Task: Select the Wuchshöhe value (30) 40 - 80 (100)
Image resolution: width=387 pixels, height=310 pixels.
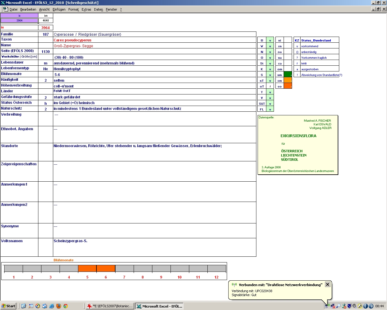Action: 69,58
